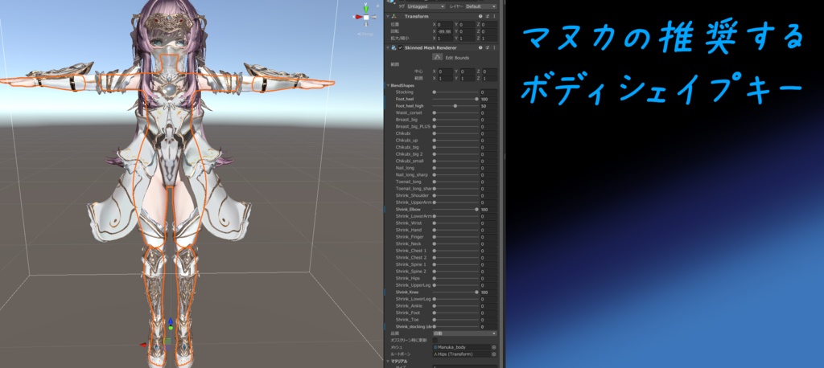Open the レイヤー Default dropdown
Screen dimensions: 824x368
[480, 6]
